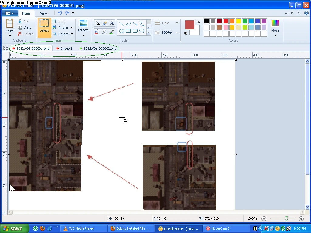Select the Text tool
The width and height of the screenshot is (311, 233).
(x=111, y=23)
